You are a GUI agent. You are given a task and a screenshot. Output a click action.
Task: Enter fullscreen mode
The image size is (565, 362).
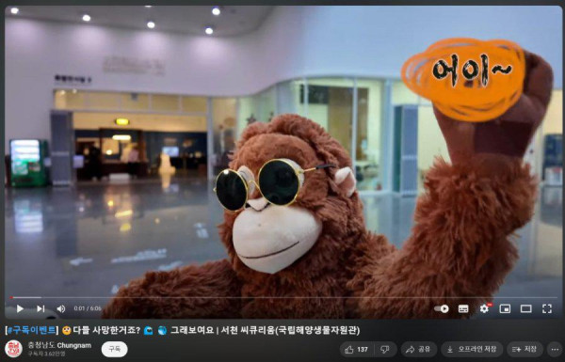click(x=547, y=308)
